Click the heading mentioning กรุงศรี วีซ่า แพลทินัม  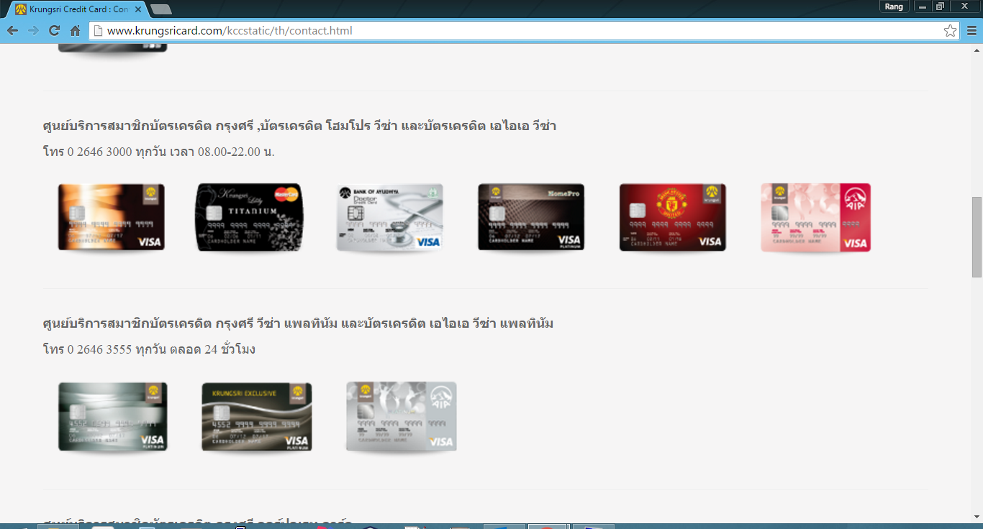298,323
